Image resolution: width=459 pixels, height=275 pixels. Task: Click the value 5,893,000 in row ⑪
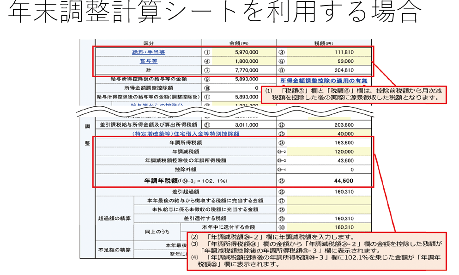click(247, 97)
